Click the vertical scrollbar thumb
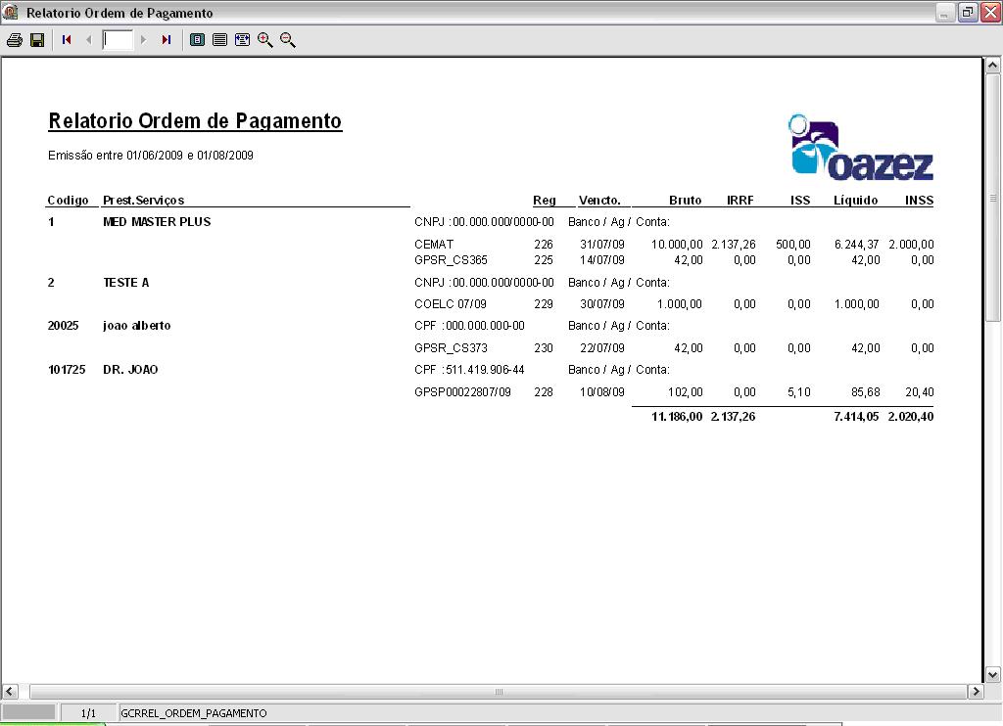 click(x=992, y=198)
